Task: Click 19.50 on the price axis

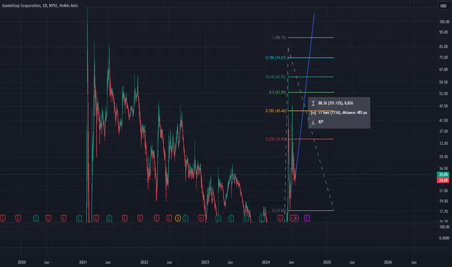Action: point(443,201)
